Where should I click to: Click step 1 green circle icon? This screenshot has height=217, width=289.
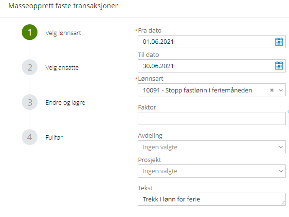[30, 32]
